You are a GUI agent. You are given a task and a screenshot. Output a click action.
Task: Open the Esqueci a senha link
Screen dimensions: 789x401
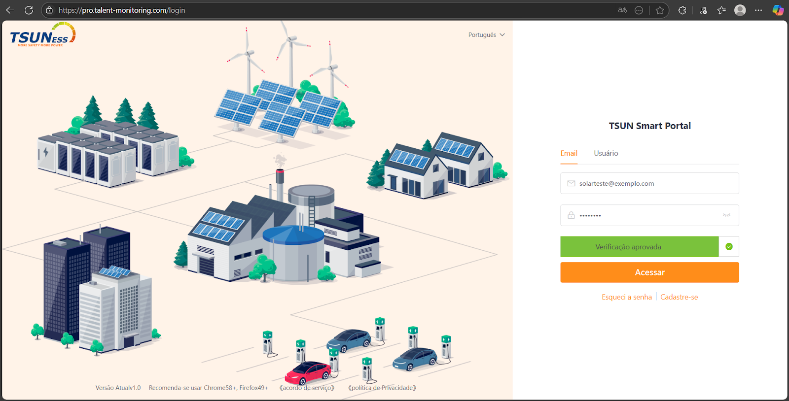pyautogui.click(x=626, y=297)
